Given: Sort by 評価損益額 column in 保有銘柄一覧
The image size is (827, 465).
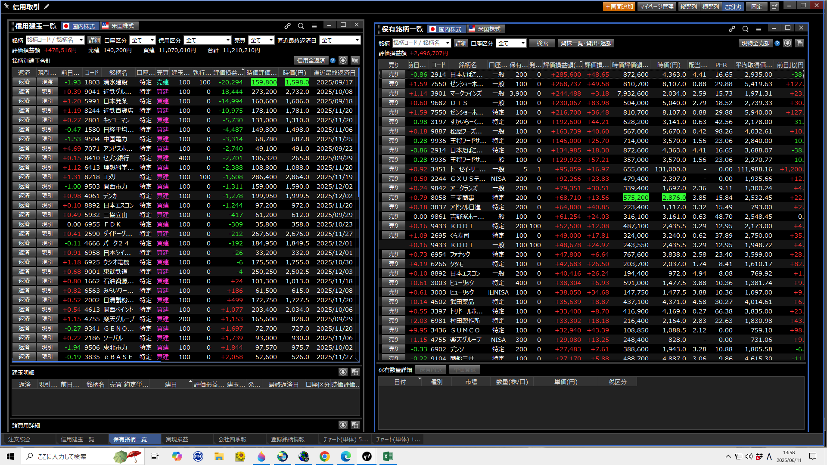Looking at the screenshot, I should pyautogui.click(x=562, y=65).
